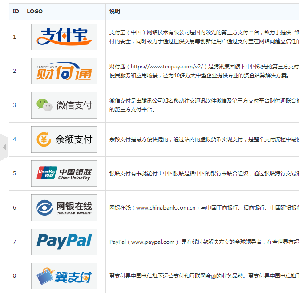Click the 翼支付 logo
299x297 pixels.
64,276
